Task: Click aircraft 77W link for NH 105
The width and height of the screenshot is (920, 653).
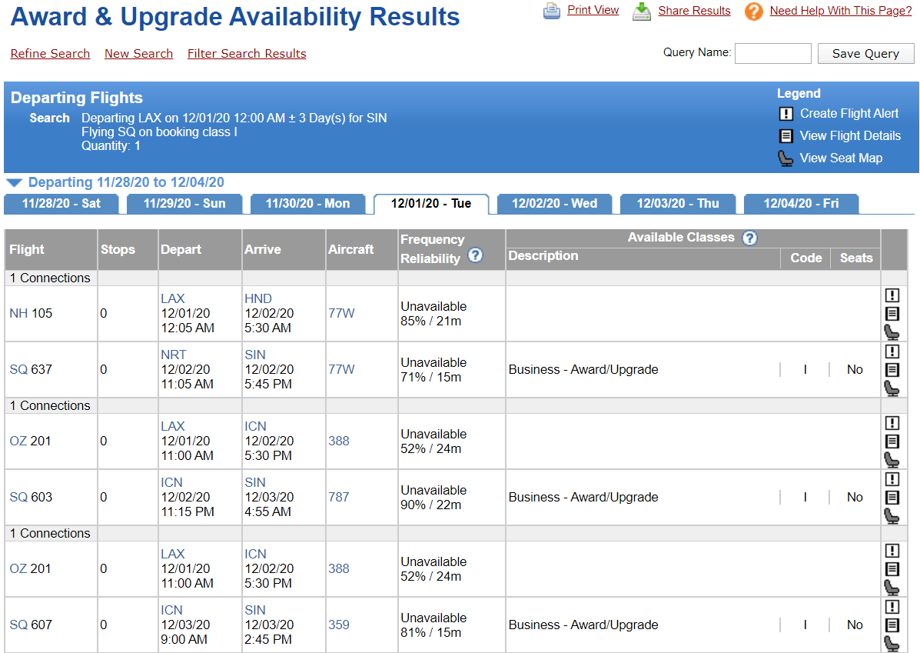Action: 341,314
